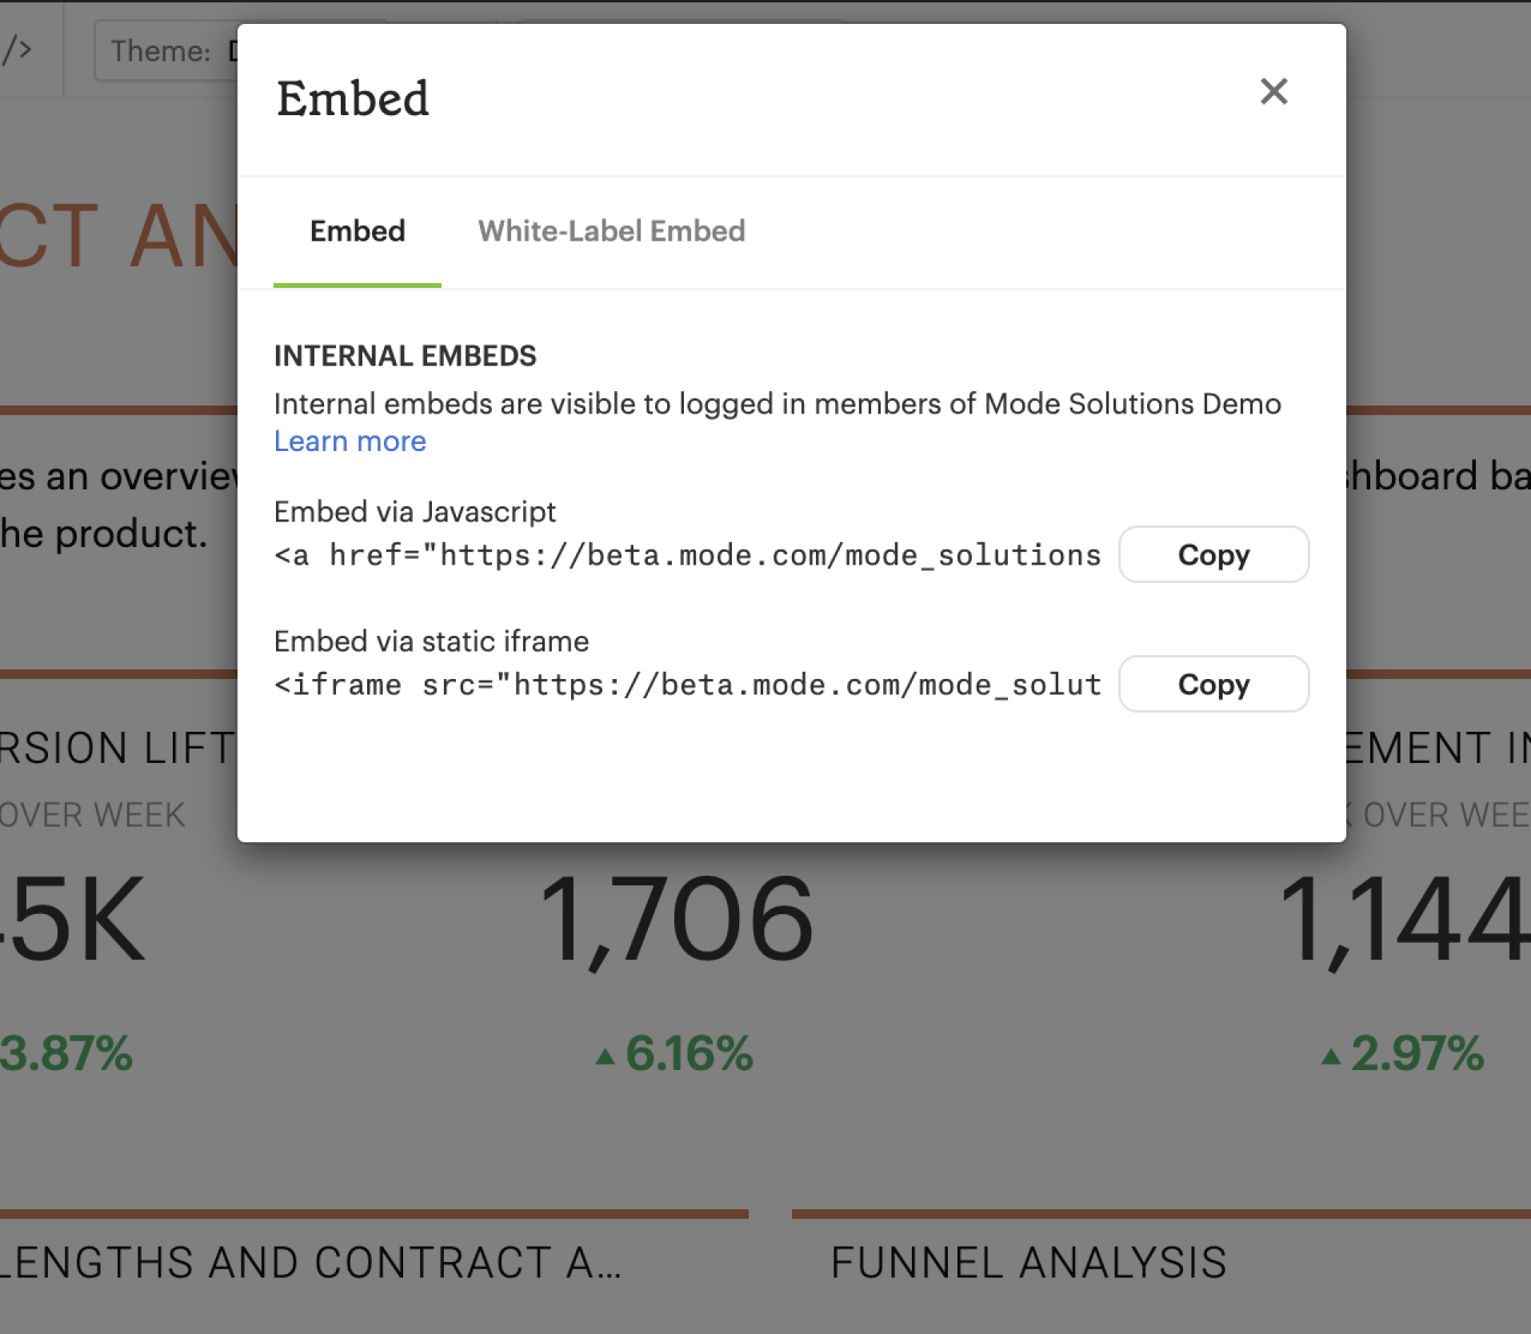Click the INTERNAL EMBEDS section heading
The height and width of the screenshot is (1334, 1531).
pos(405,356)
